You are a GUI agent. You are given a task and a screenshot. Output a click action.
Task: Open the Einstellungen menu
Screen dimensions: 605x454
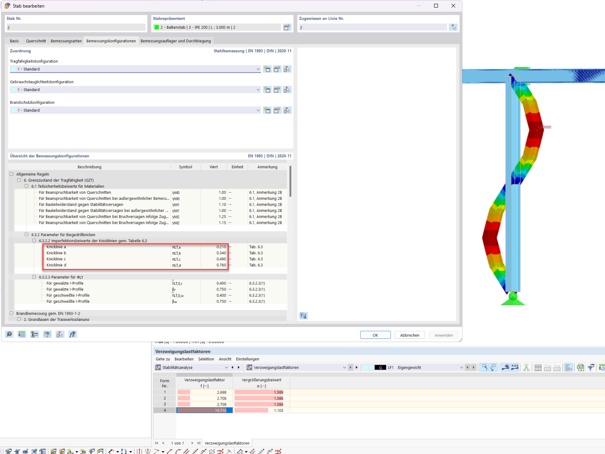(x=248, y=359)
